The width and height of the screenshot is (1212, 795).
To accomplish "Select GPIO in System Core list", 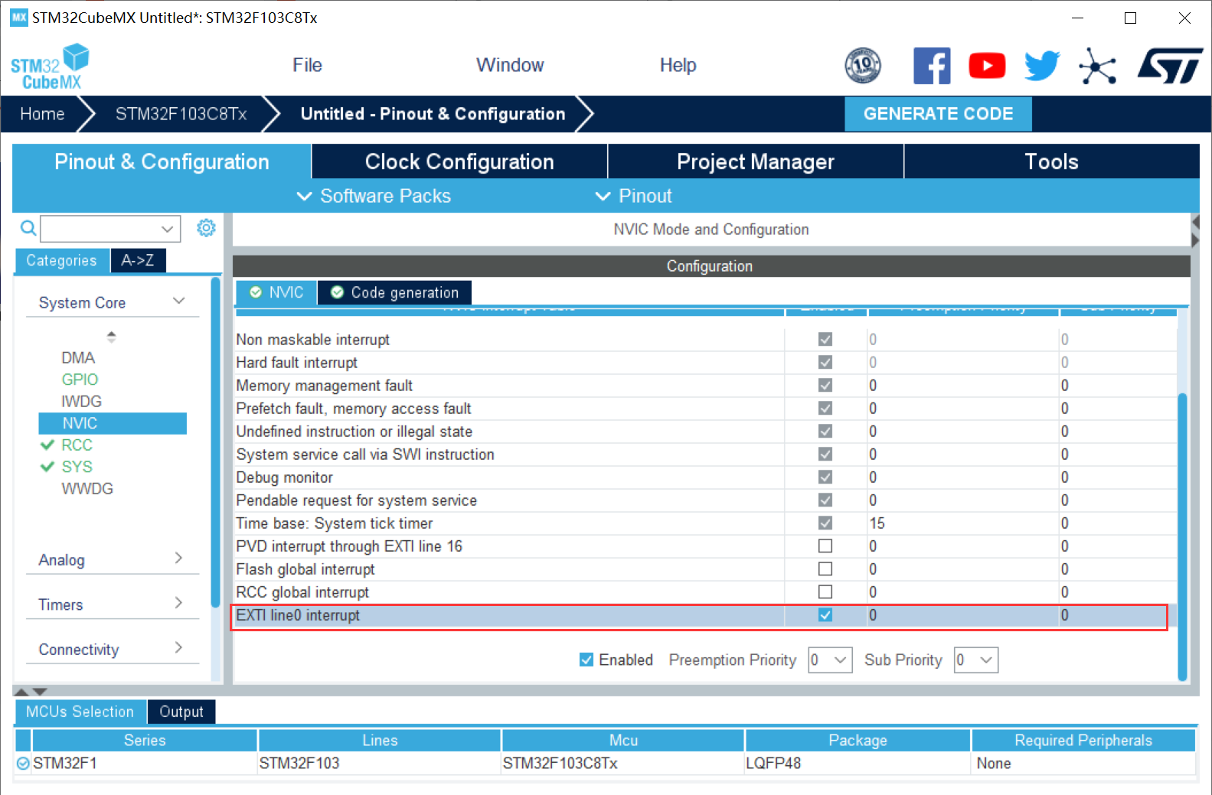I will [x=80, y=380].
